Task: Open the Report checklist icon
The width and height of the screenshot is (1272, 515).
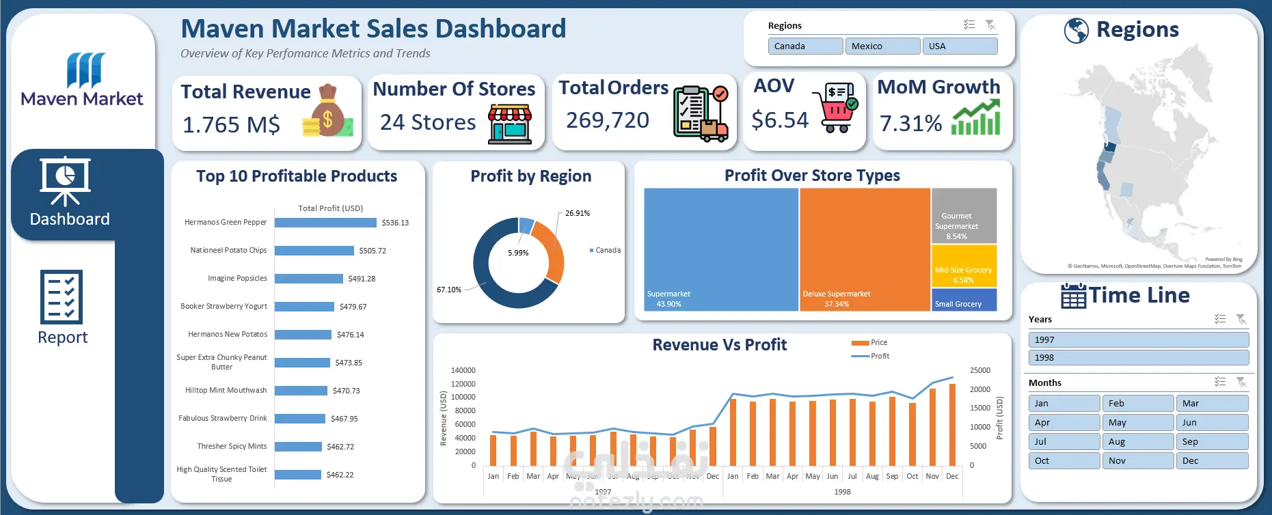Action: point(62,296)
